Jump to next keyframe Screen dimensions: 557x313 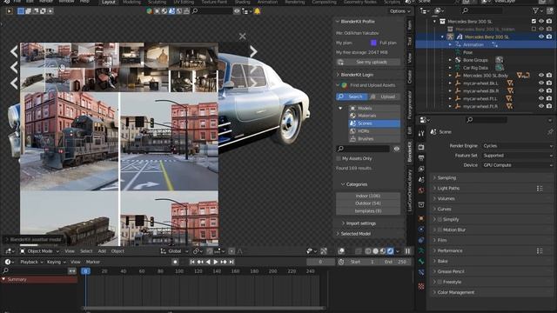224,262
